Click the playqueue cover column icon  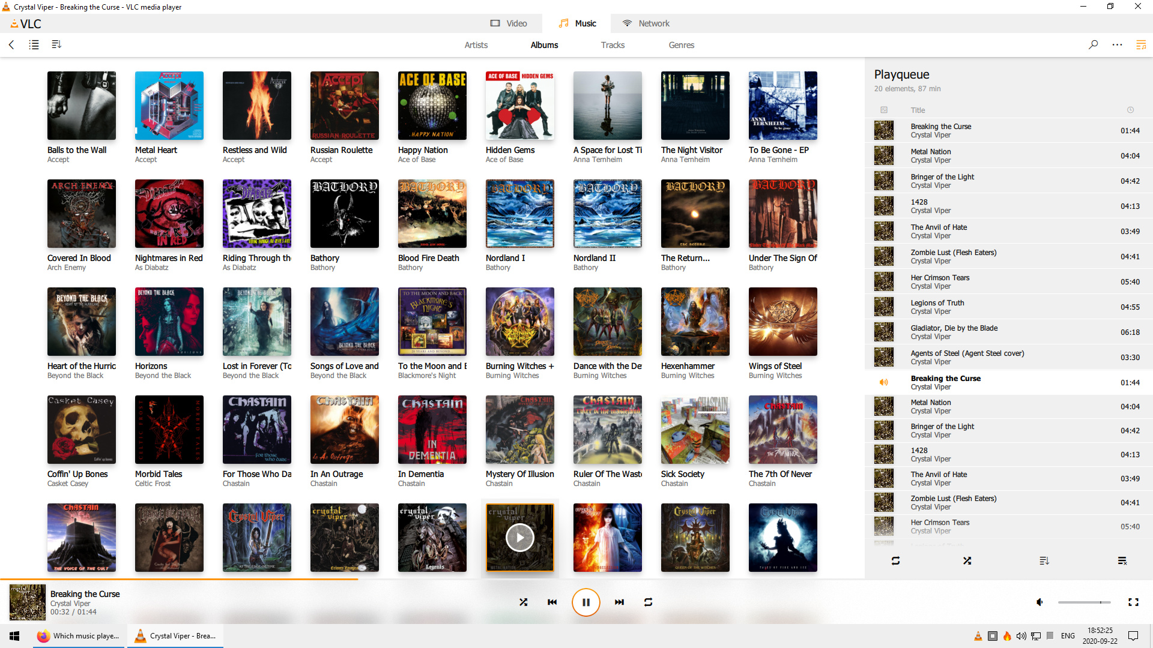(x=884, y=110)
